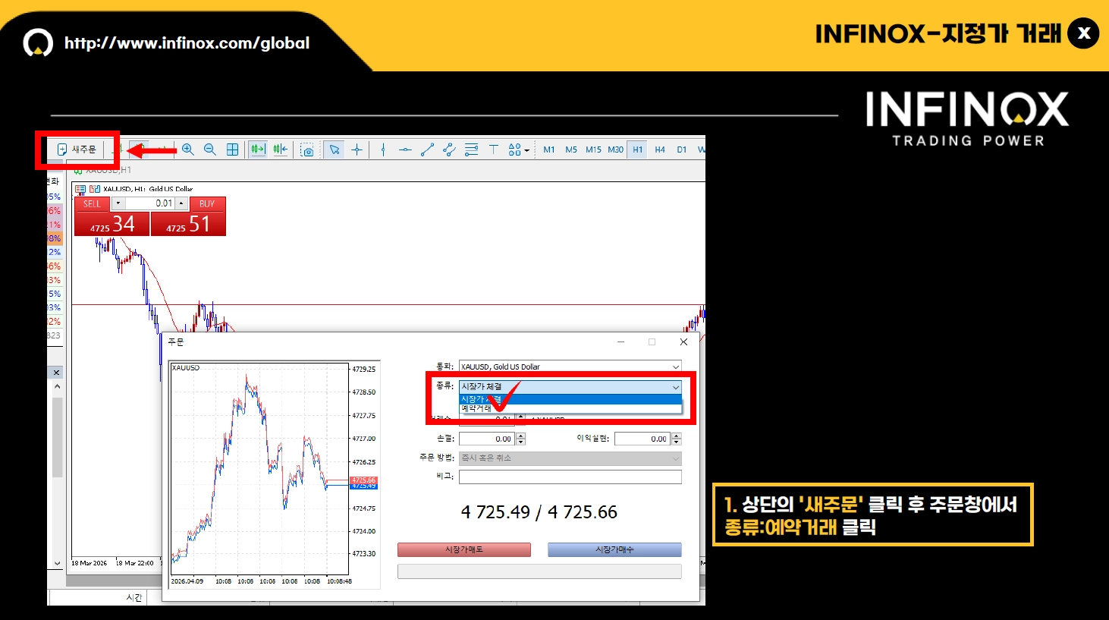Increase the 손절 stop loss value

[520, 436]
